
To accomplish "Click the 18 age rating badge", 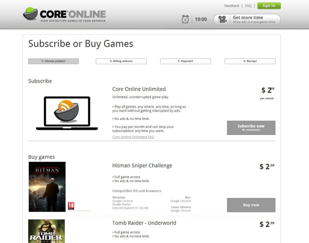I will (71, 206).
